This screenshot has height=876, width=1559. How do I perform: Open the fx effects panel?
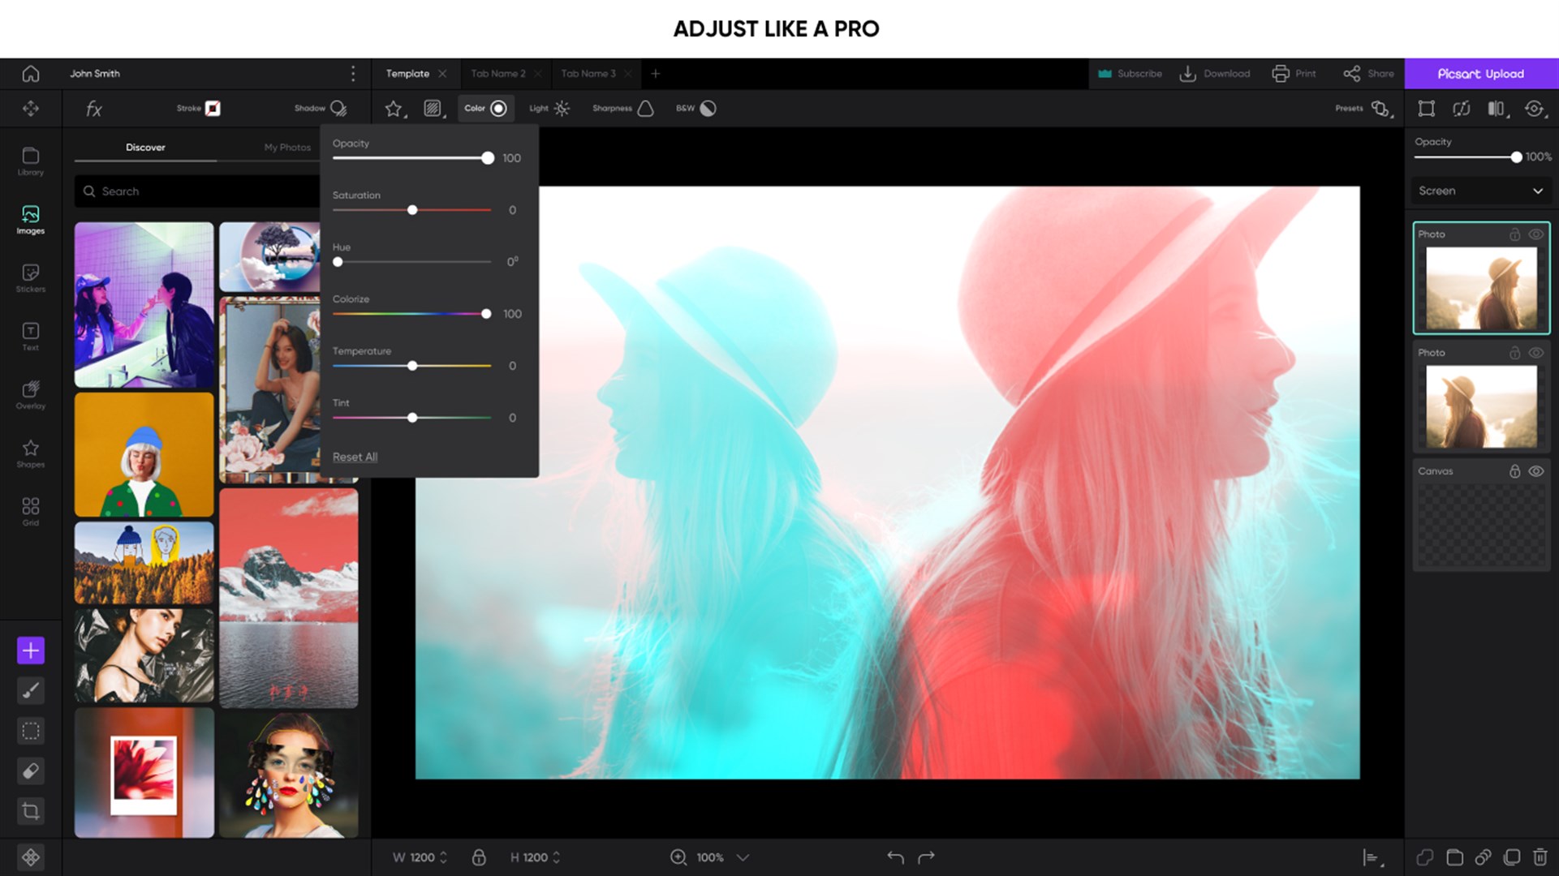coord(93,108)
